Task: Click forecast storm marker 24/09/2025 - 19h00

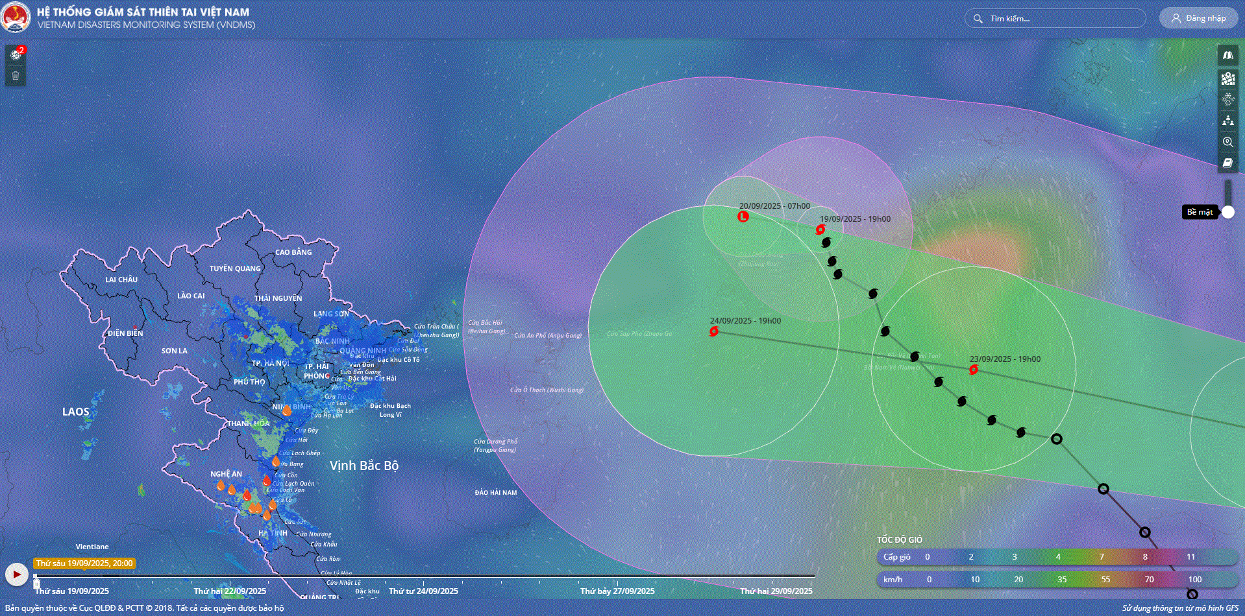Action: point(714,331)
